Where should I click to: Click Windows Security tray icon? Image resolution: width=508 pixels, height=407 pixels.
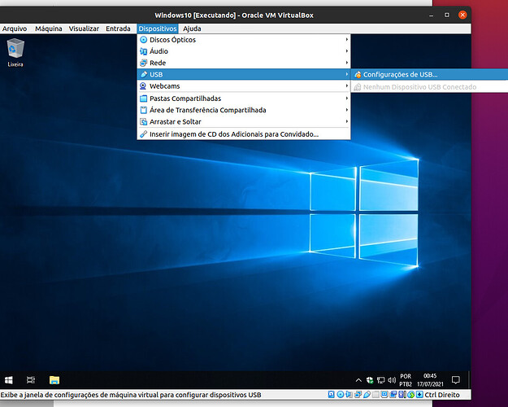point(370,380)
